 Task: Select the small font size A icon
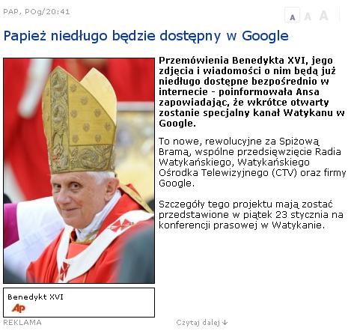tap(293, 16)
